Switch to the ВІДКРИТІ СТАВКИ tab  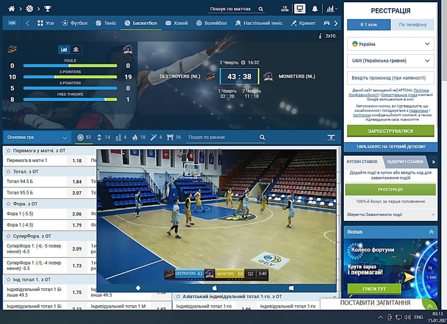point(405,161)
